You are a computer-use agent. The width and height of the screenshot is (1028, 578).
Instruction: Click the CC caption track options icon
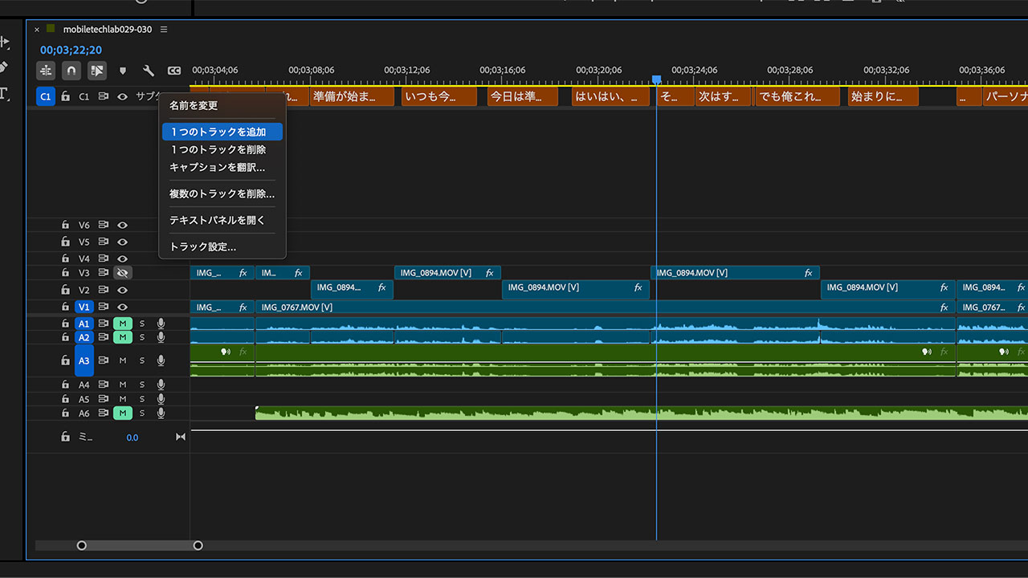click(174, 71)
